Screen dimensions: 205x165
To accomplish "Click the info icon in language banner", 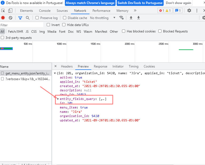I will click(x=3, y=3).
